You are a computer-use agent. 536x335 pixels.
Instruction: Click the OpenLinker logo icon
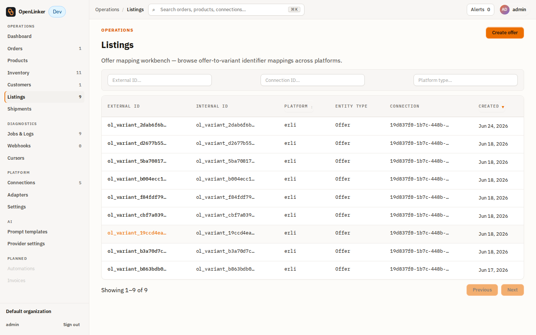point(11,12)
